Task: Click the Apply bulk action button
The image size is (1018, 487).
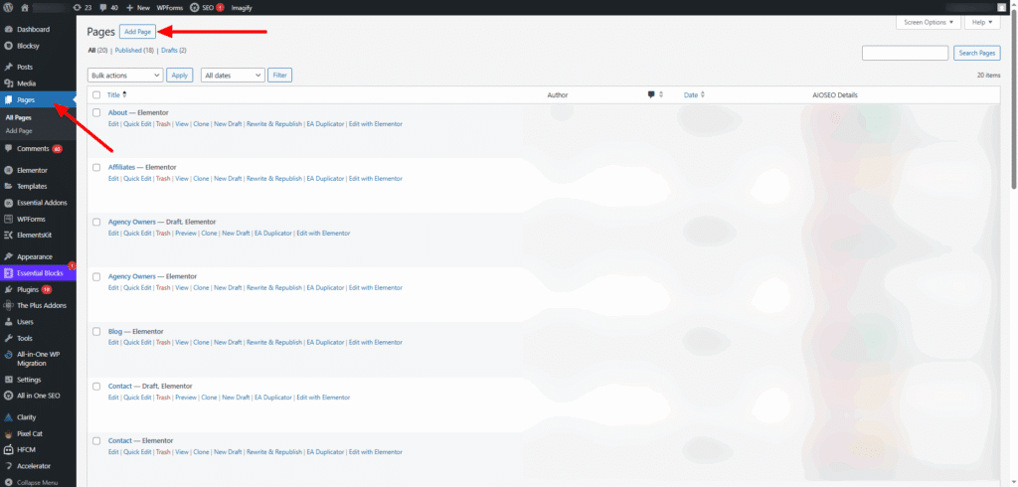Action: [x=180, y=76]
